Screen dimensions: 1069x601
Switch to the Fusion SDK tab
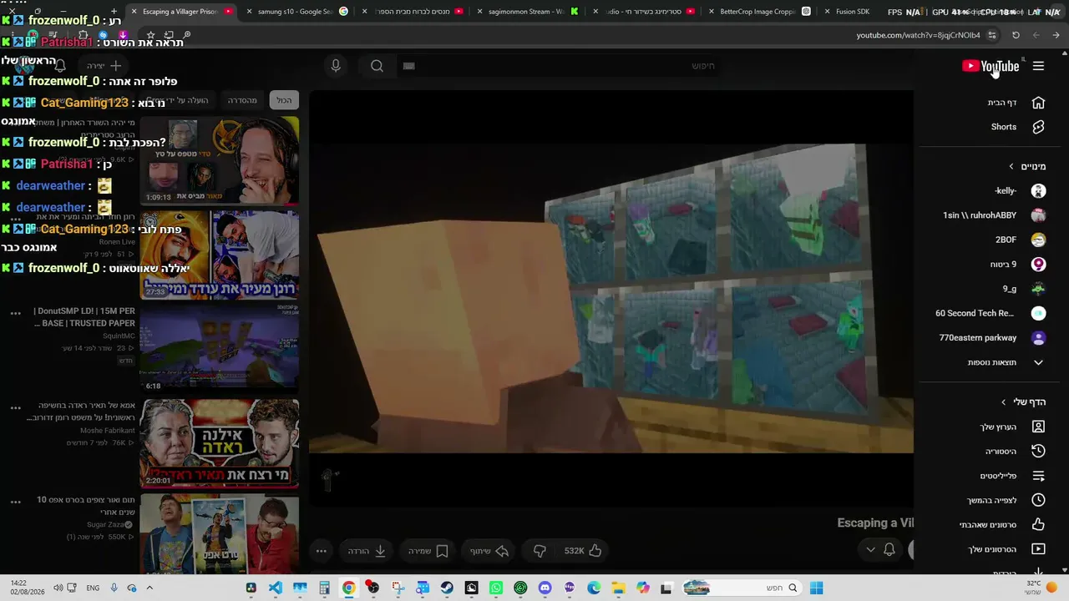click(852, 12)
